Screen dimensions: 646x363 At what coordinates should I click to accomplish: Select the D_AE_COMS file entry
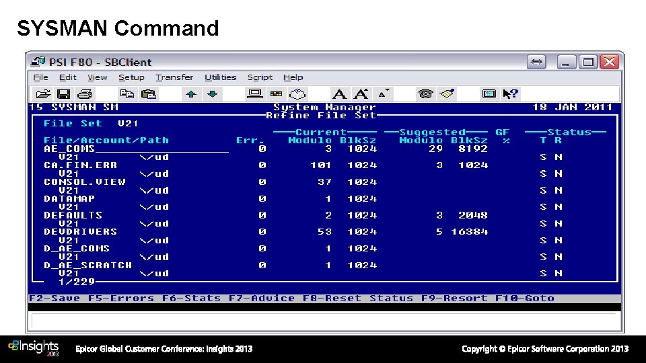click(77, 249)
